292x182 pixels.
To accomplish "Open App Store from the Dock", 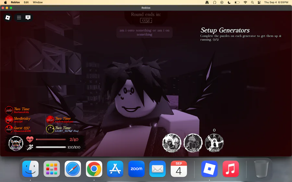I will [x=115, y=169].
